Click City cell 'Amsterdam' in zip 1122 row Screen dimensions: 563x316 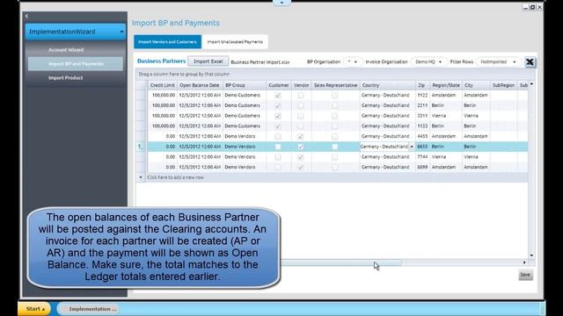click(x=476, y=96)
